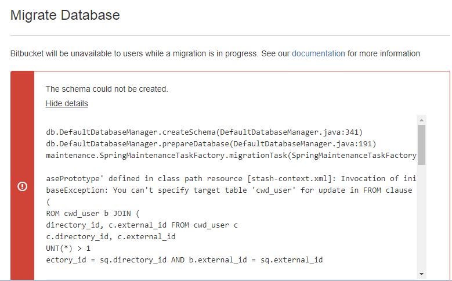Click the stash-context.xml error line
The width and height of the screenshot is (452, 281).
click(231, 179)
